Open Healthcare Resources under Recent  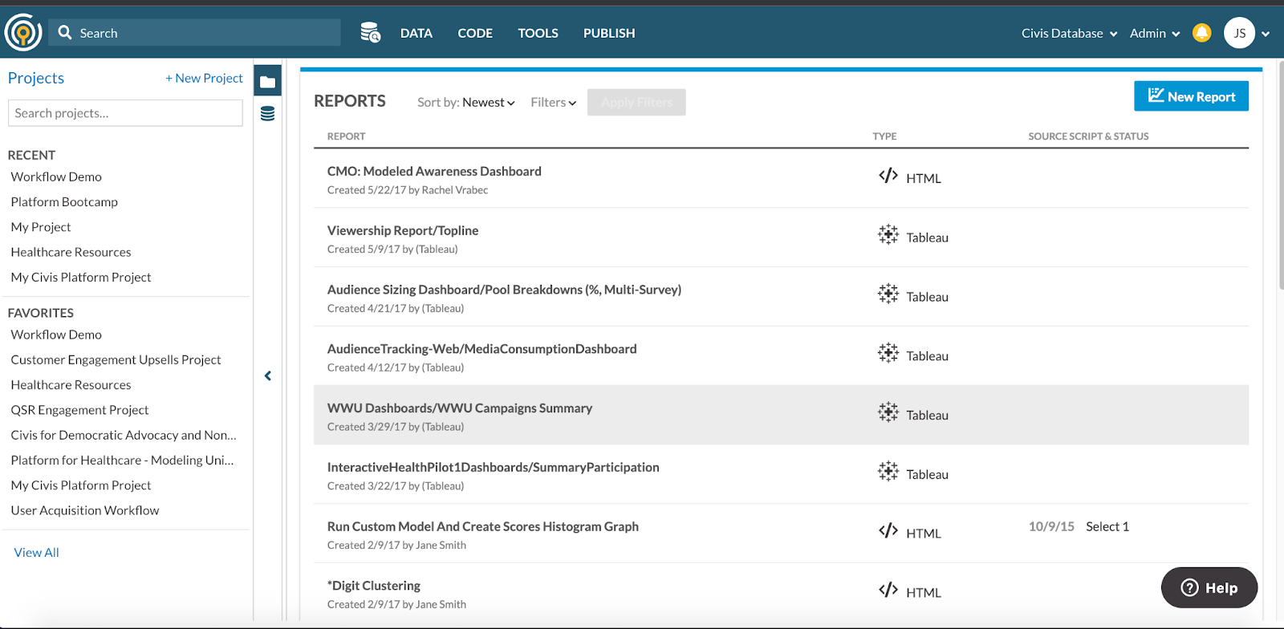(x=71, y=252)
